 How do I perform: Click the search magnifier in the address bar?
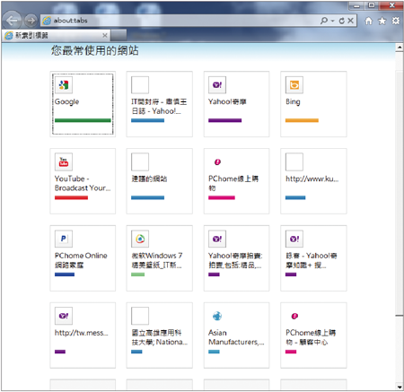(323, 21)
